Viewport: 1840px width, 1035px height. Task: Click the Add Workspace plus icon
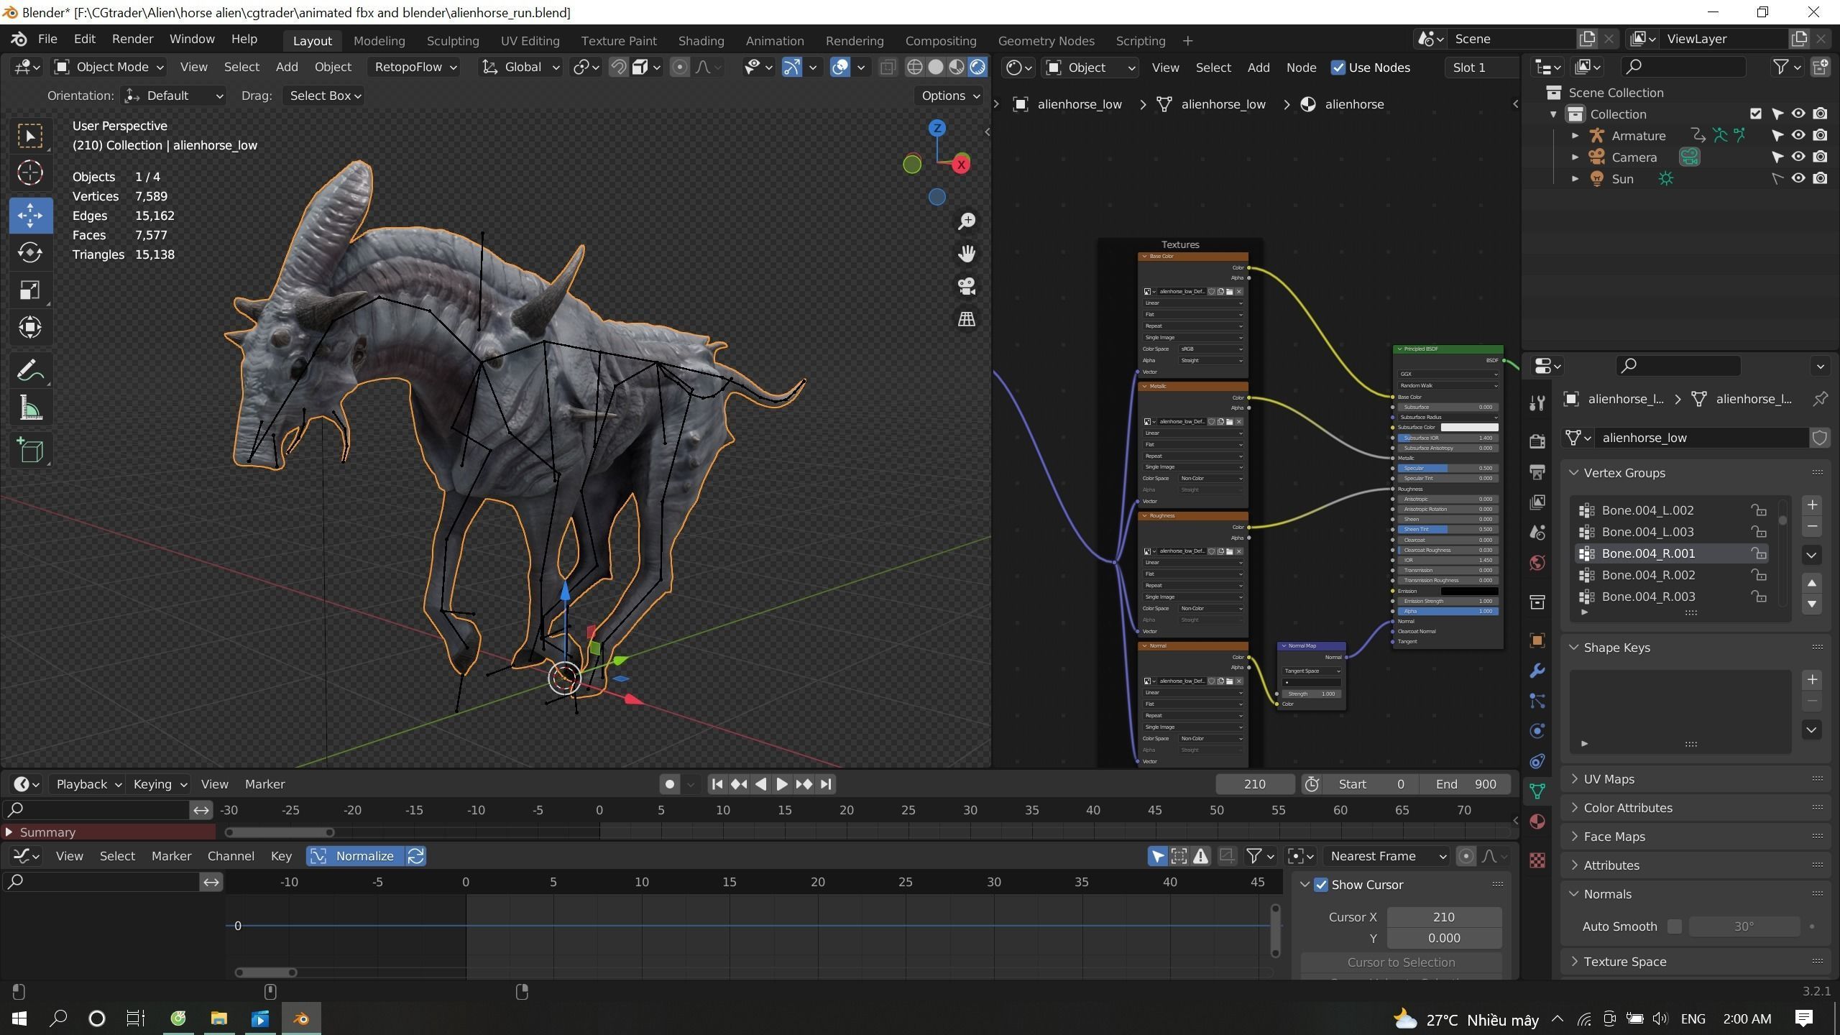point(1187,41)
